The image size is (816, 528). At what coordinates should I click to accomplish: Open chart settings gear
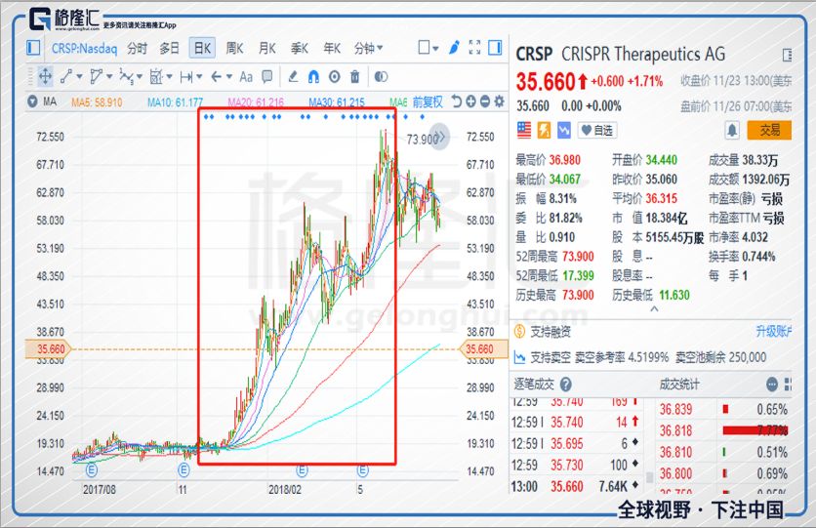pyautogui.click(x=499, y=102)
